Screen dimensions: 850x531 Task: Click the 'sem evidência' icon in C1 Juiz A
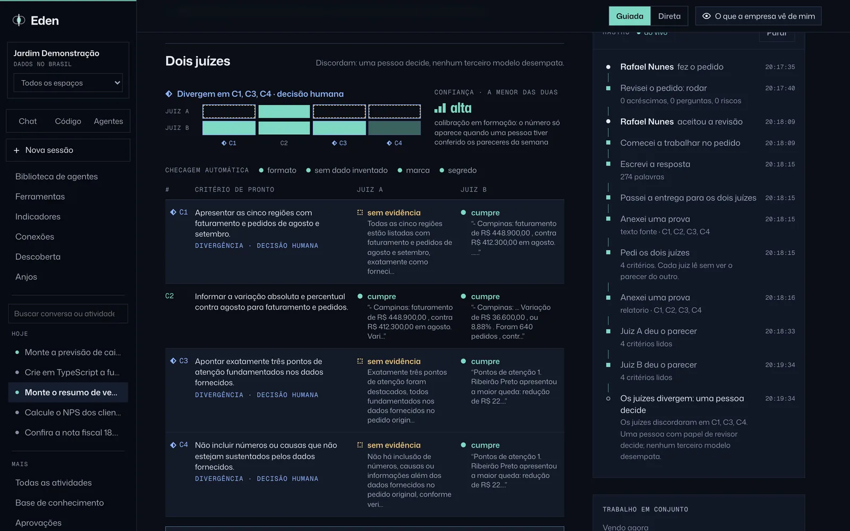[360, 212]
